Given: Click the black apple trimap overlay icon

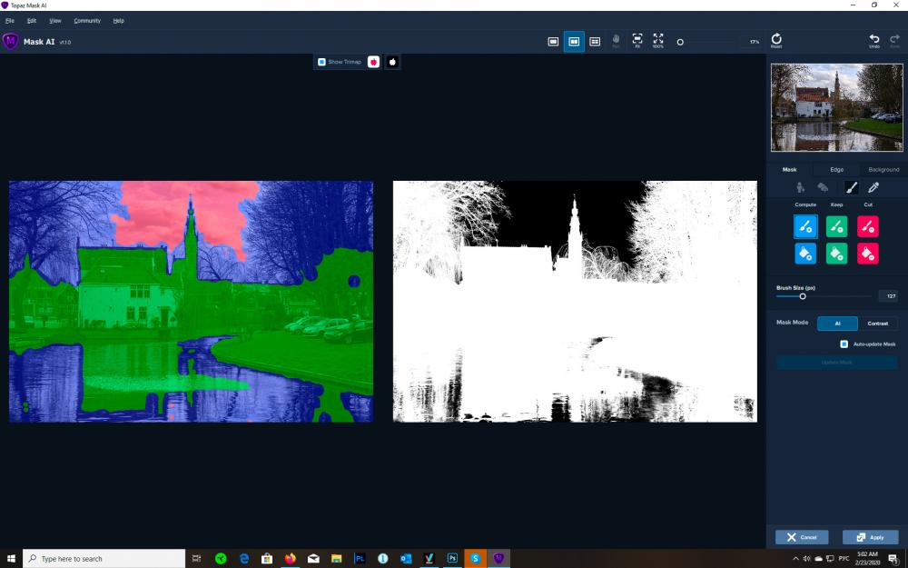Looking at the screenshot, I should 392,62.
